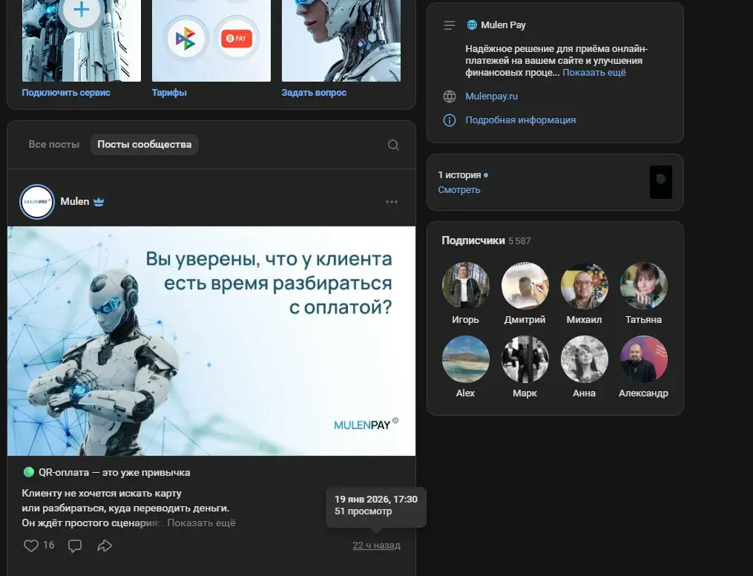Screen dimensions: 753x576
Task: Click the colorful play icon in Тарифы card
Action: (x=186, y=39)
